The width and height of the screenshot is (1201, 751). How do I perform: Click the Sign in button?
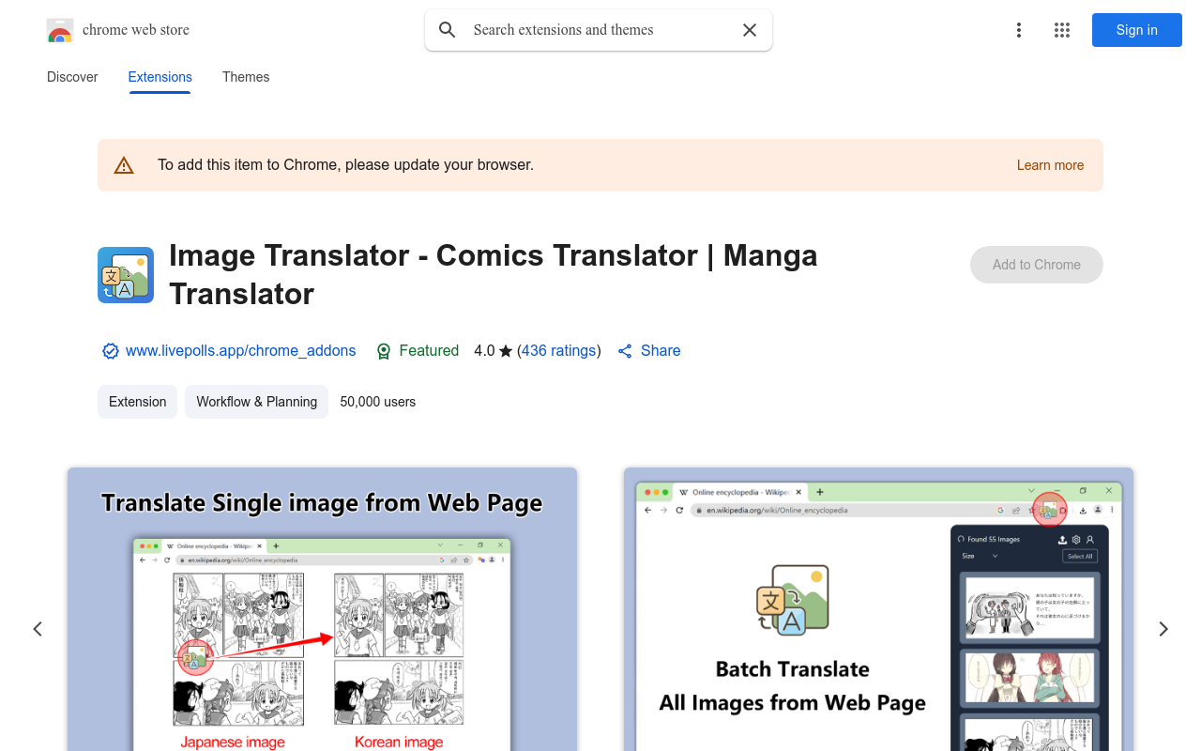point(1137,30)
